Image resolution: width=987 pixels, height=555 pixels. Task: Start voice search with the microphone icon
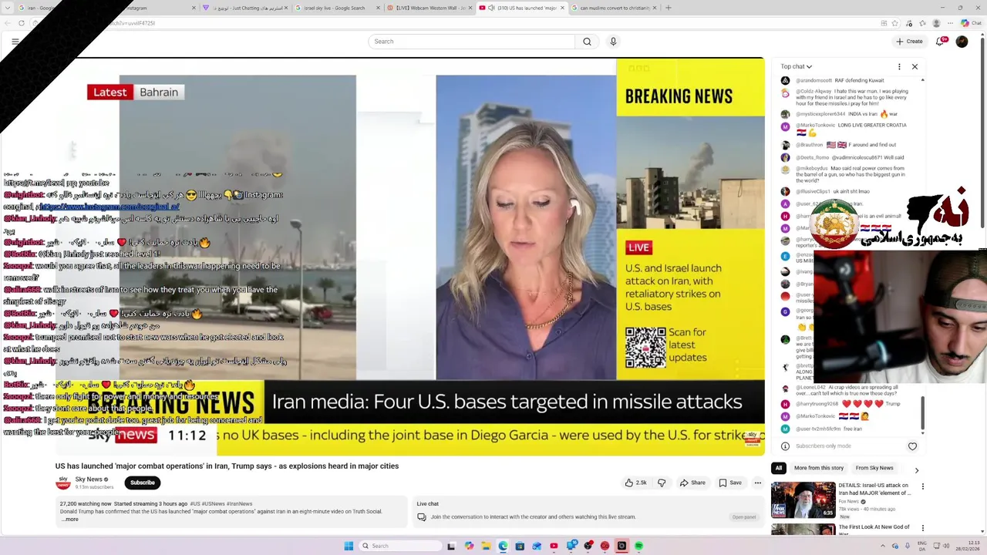point(613,42)
